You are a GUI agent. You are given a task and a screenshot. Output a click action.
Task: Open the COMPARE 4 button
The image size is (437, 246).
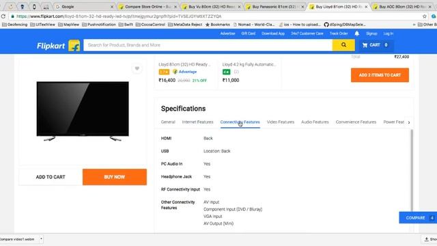(418, 218)
